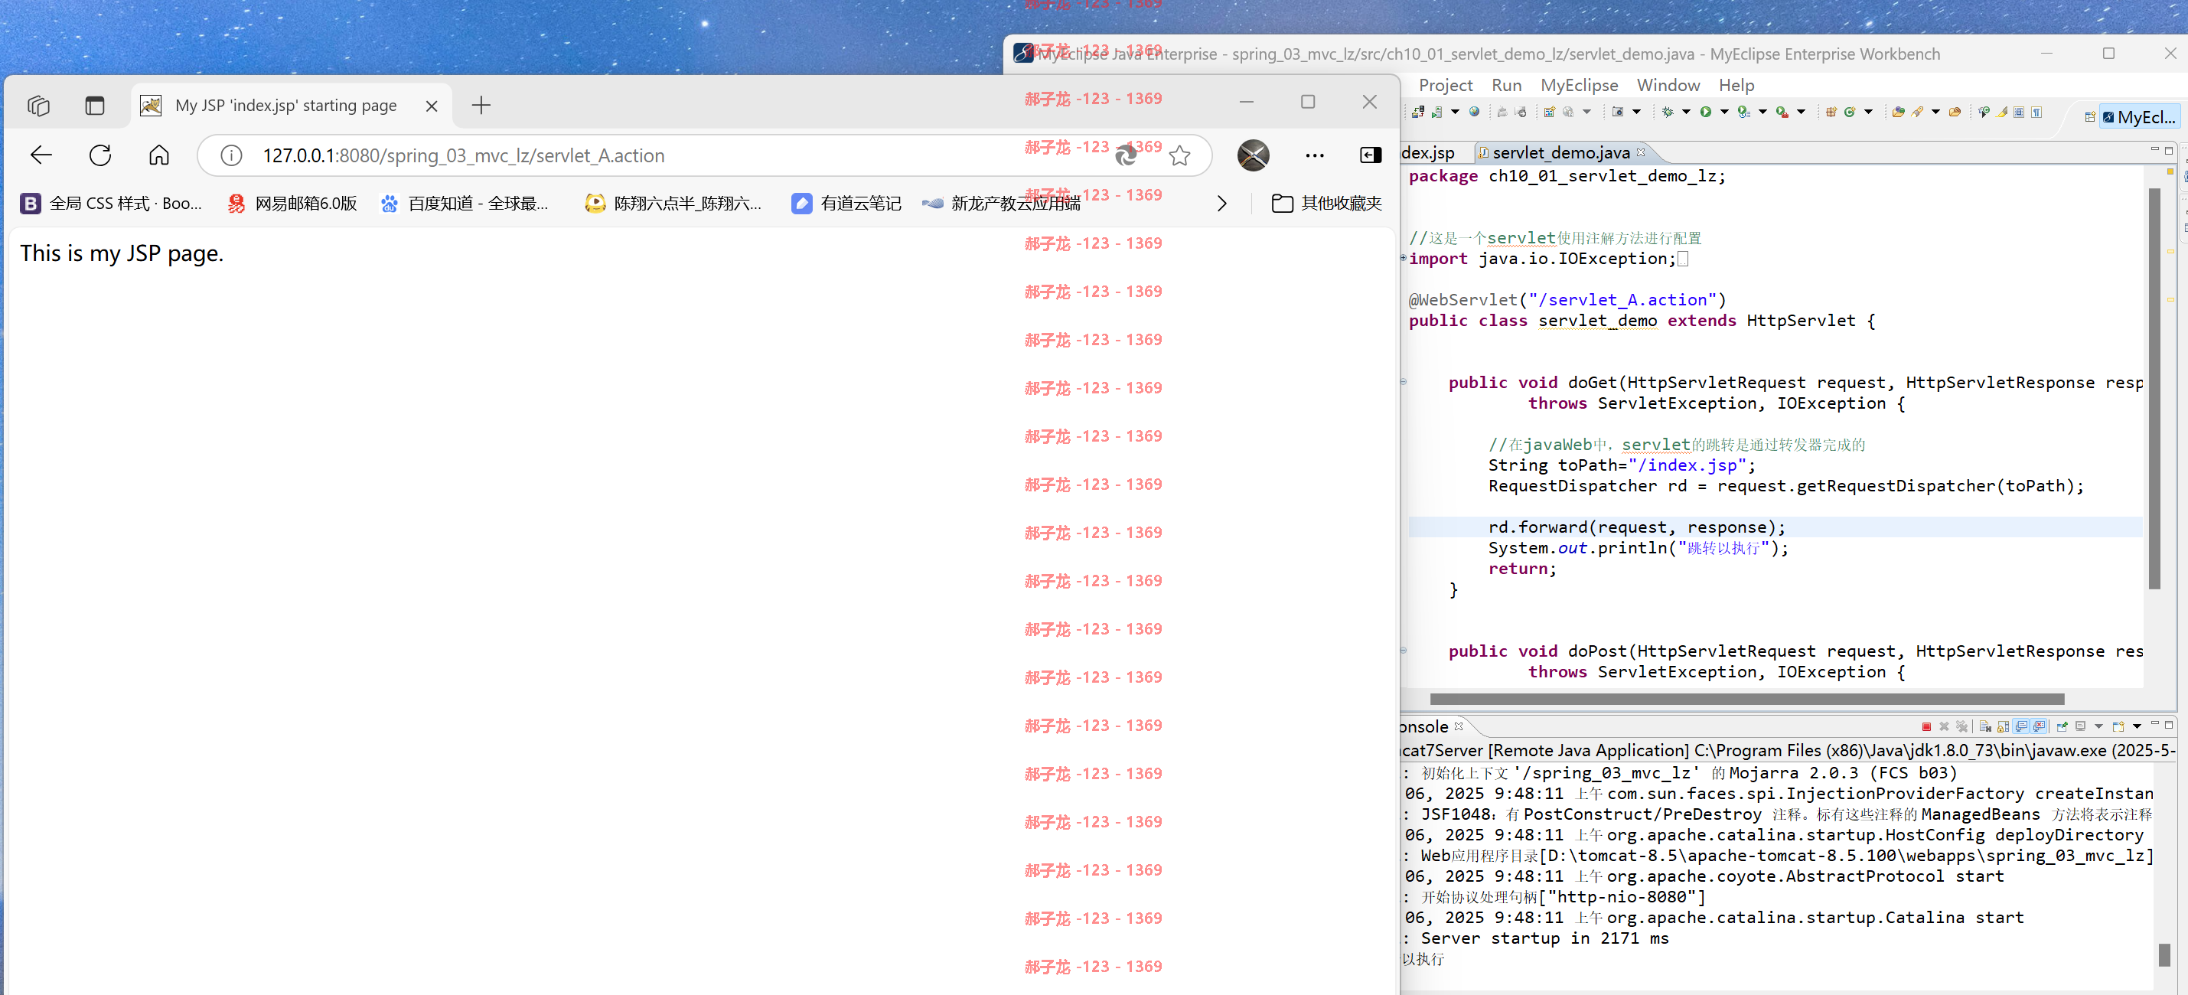Open 其他收藏夹 favorites folder
Image resolution: width=2188 pixels, height=995 pixels.
tap(1327, 204)
